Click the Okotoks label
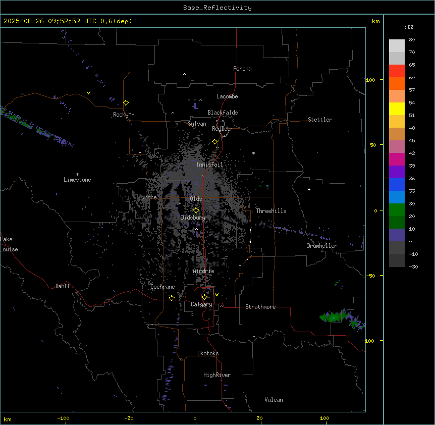The width and height of the screenshot is (435, 425). pyautogui.click(x=208, y=353)
